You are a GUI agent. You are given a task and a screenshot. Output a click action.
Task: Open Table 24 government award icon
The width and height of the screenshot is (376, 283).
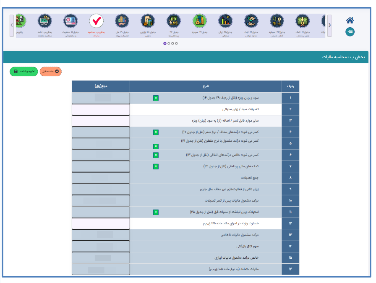(x=251, y=21)
